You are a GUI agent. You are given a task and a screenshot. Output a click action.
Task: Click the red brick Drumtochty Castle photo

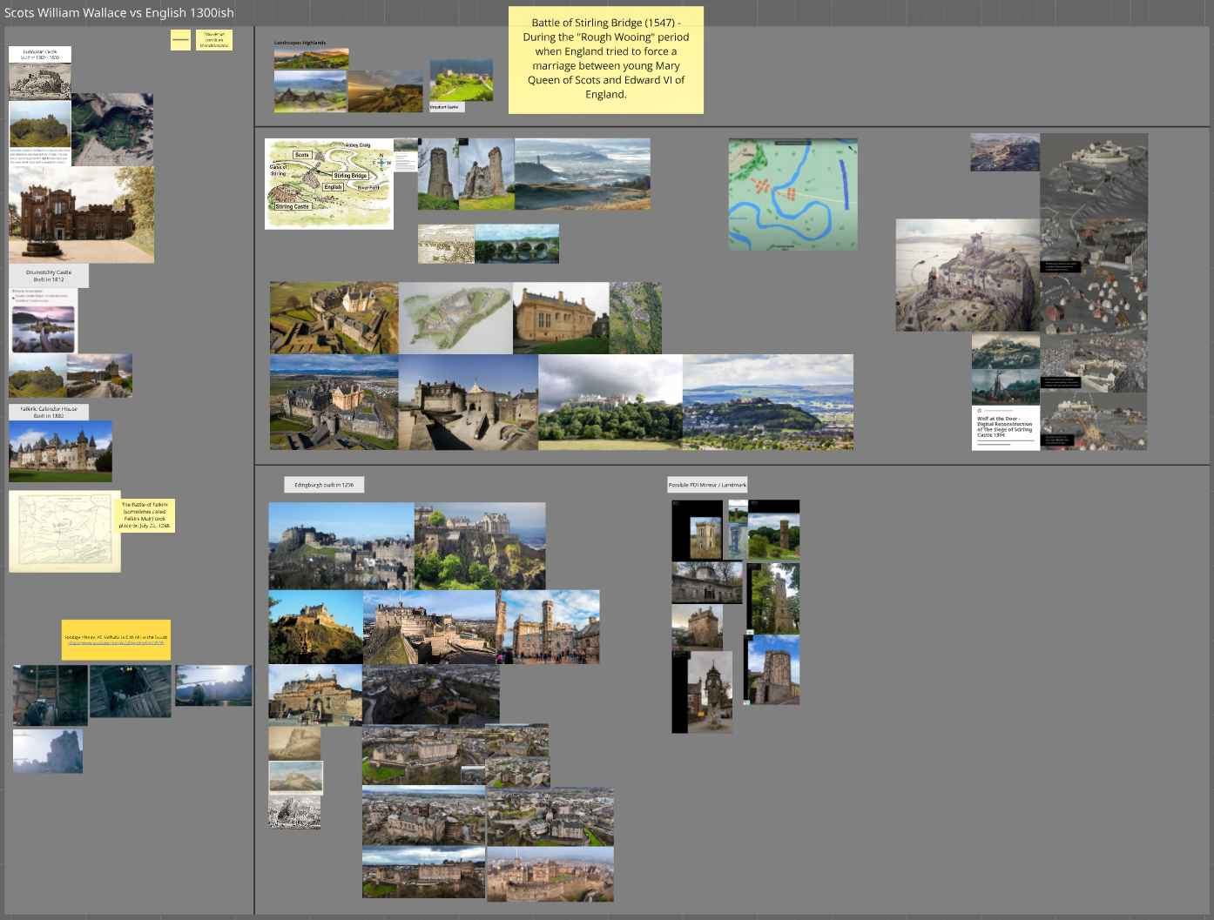point(81,215)
